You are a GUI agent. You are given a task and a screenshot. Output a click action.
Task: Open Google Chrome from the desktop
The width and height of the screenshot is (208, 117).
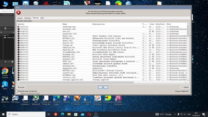coord(5,72)
